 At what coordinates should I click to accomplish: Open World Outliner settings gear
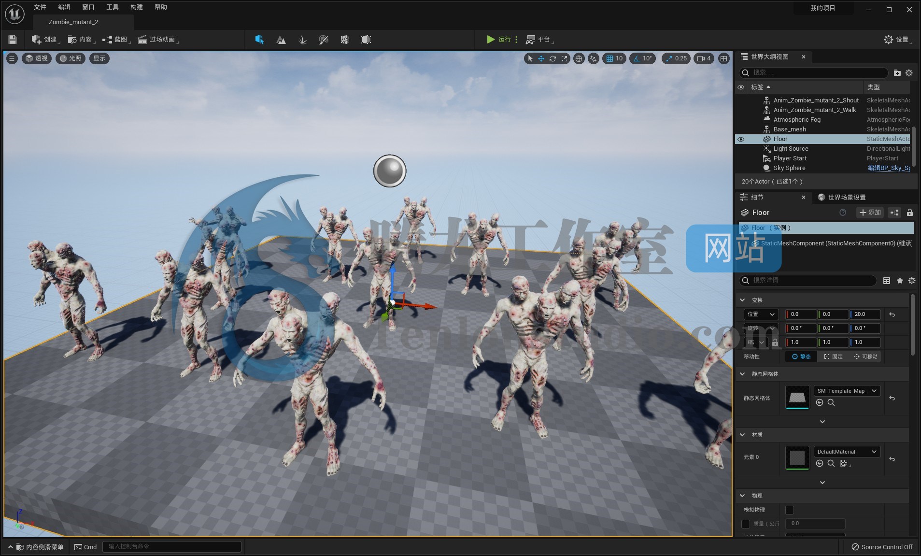[909, 72]
